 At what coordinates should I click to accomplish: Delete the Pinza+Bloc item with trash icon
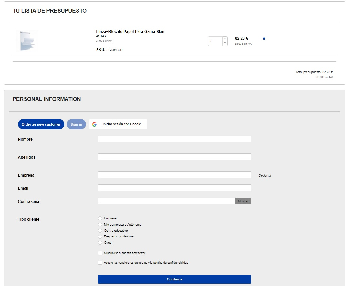264,38
